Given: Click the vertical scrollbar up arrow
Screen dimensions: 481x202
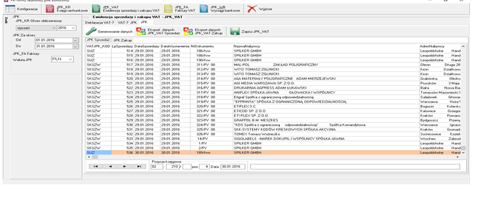Looking at the screenshot, I should [x=463, y=46].
